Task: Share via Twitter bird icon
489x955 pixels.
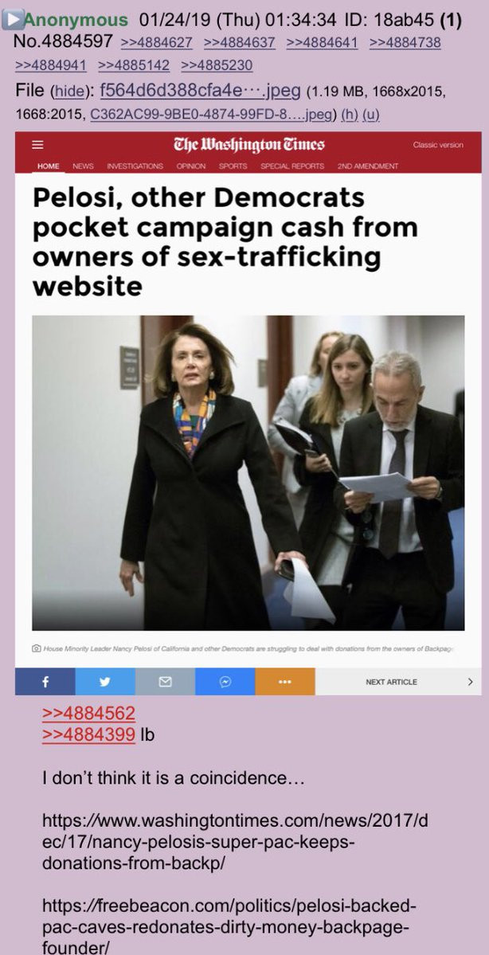Action: pyautogui.click(x=105, y=682)
